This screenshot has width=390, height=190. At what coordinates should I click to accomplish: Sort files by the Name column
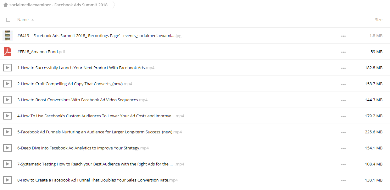pyautogui.click(x=23, y=20)
